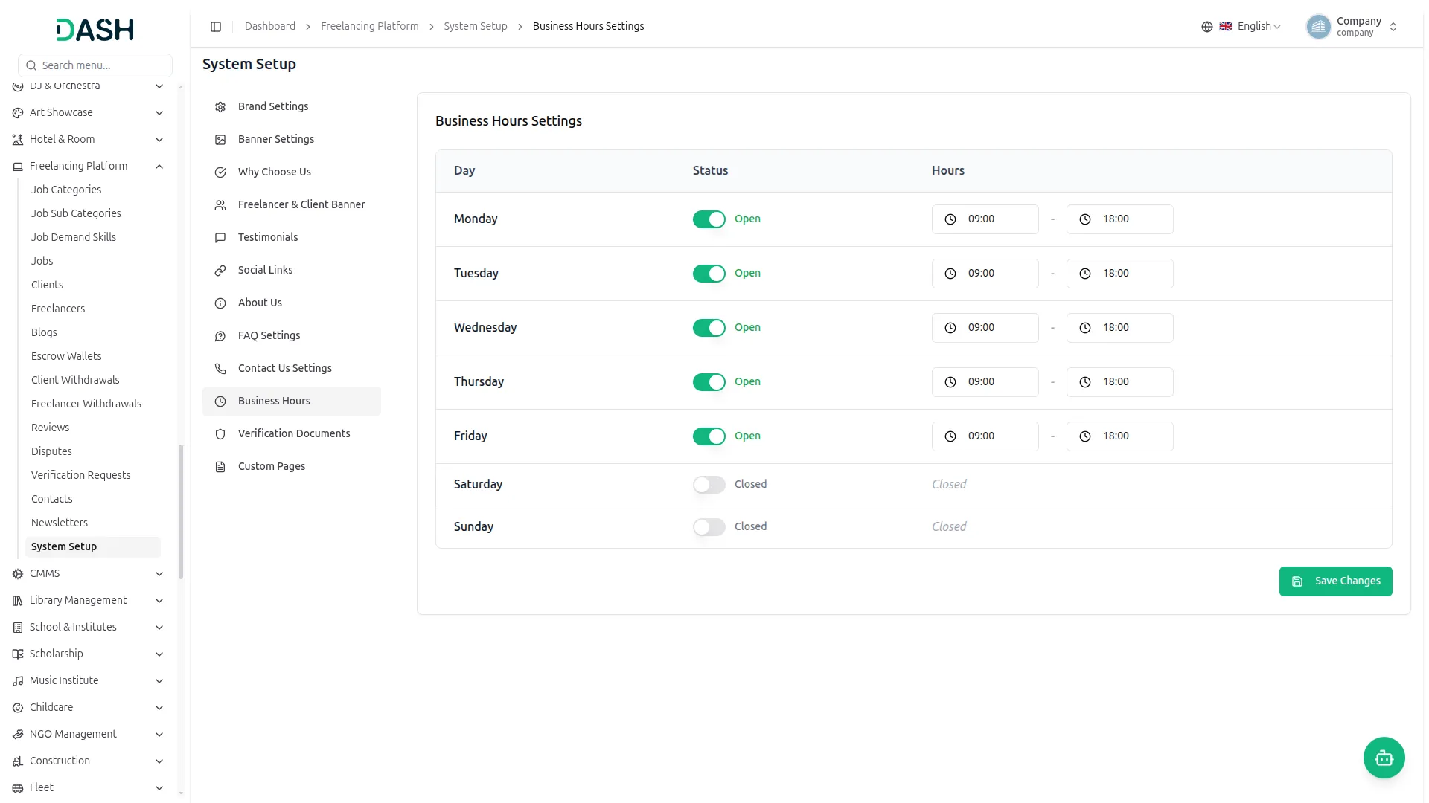Open Freelancer Withdrawals in sidebar
The height and width of the screenshot is (803, 1429).
[x=86, y=404]
